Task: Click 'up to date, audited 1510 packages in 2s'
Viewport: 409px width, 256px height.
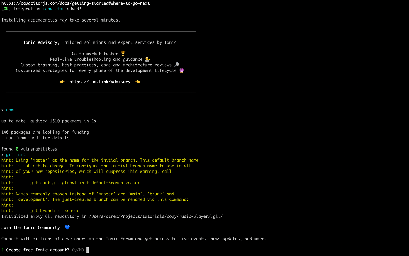Action: pyautogui.click(x=49, y=121)
